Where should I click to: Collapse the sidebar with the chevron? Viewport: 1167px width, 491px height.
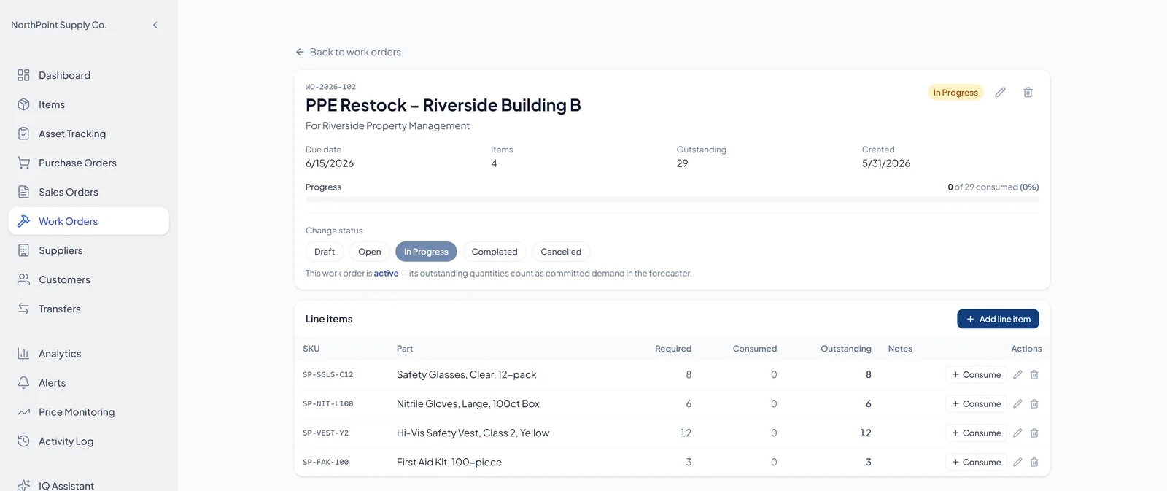155,25
